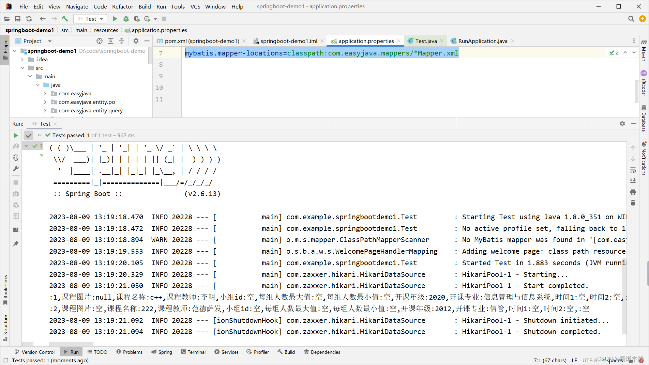The image size is (649, 365).
Task: Open test runner settings via wrench icon
Action: [15, 169]
